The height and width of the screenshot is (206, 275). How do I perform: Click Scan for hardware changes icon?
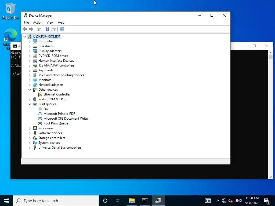[62, 29]
